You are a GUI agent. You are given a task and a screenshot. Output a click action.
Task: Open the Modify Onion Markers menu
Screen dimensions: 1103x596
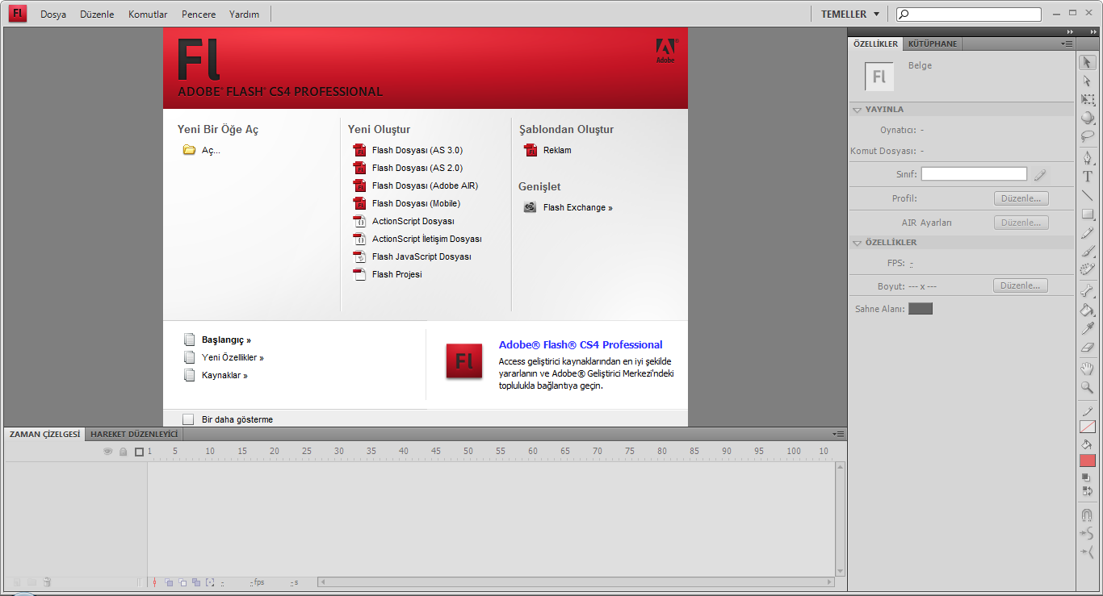[x=210, y=582]
